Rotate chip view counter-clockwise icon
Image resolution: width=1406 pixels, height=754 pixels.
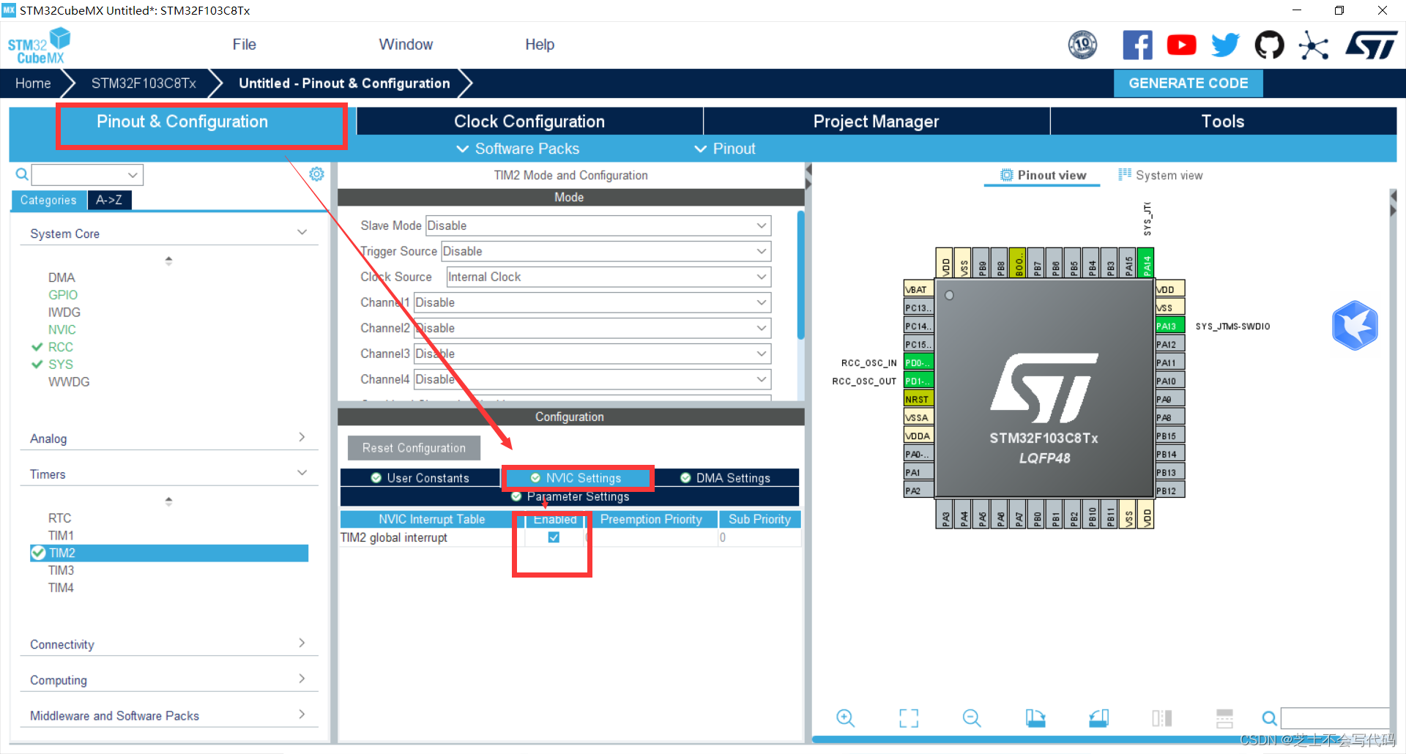click(1098, 718)
